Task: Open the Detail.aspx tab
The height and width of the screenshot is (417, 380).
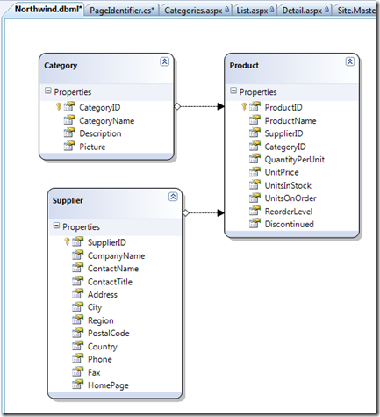Action: (x=305, y=11)
